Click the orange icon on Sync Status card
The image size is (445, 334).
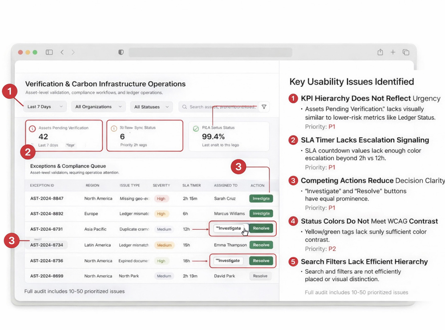click(114, 129)
